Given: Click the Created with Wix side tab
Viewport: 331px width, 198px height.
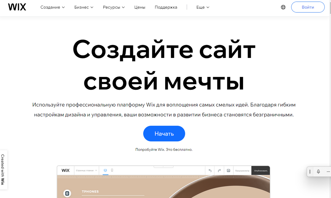Looking at the screenshot, I should (x=3, y=169).
